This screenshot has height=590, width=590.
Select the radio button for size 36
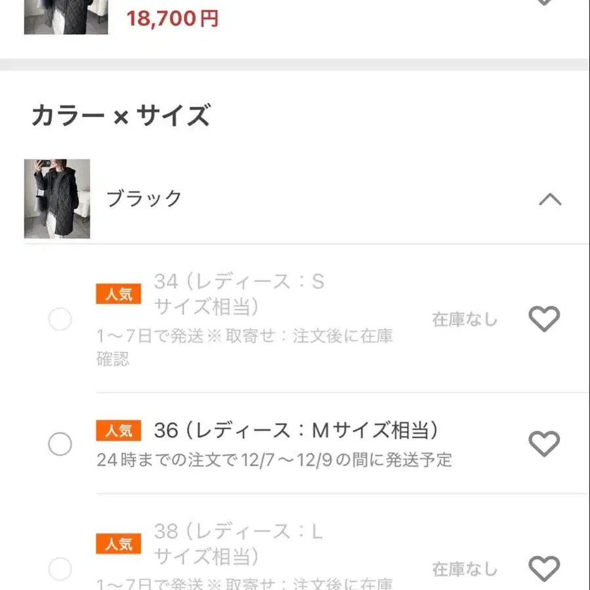coord(59,444)
